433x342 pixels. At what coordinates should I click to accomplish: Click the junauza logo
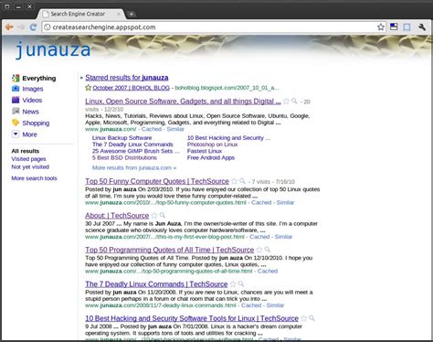click(53, 50)
